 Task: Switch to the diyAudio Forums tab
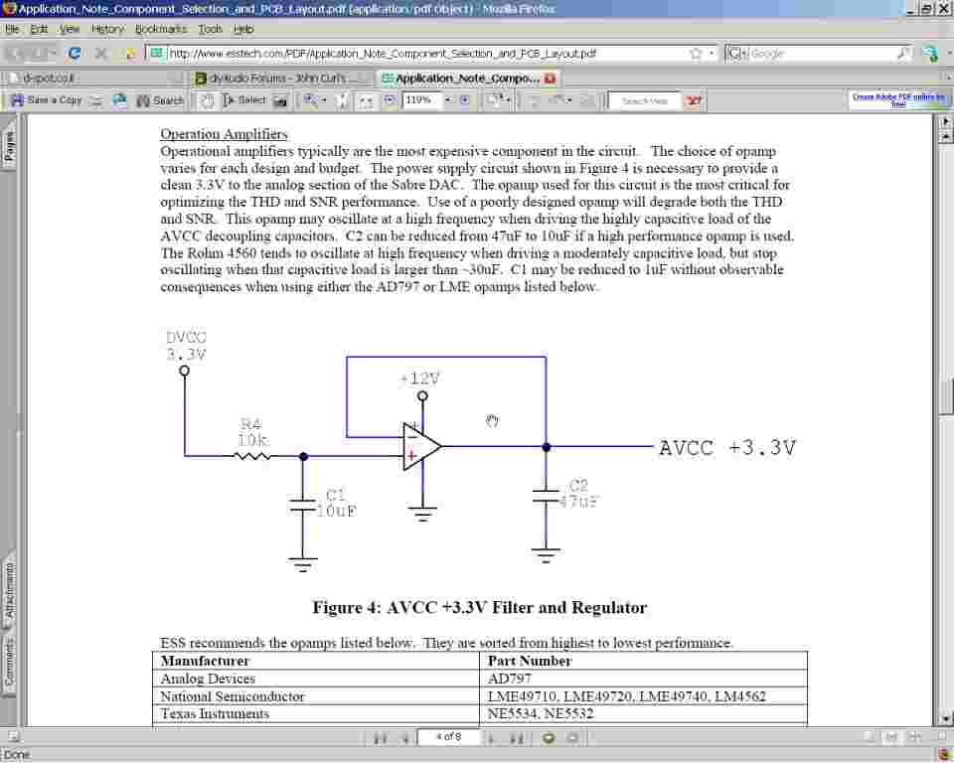281,77
